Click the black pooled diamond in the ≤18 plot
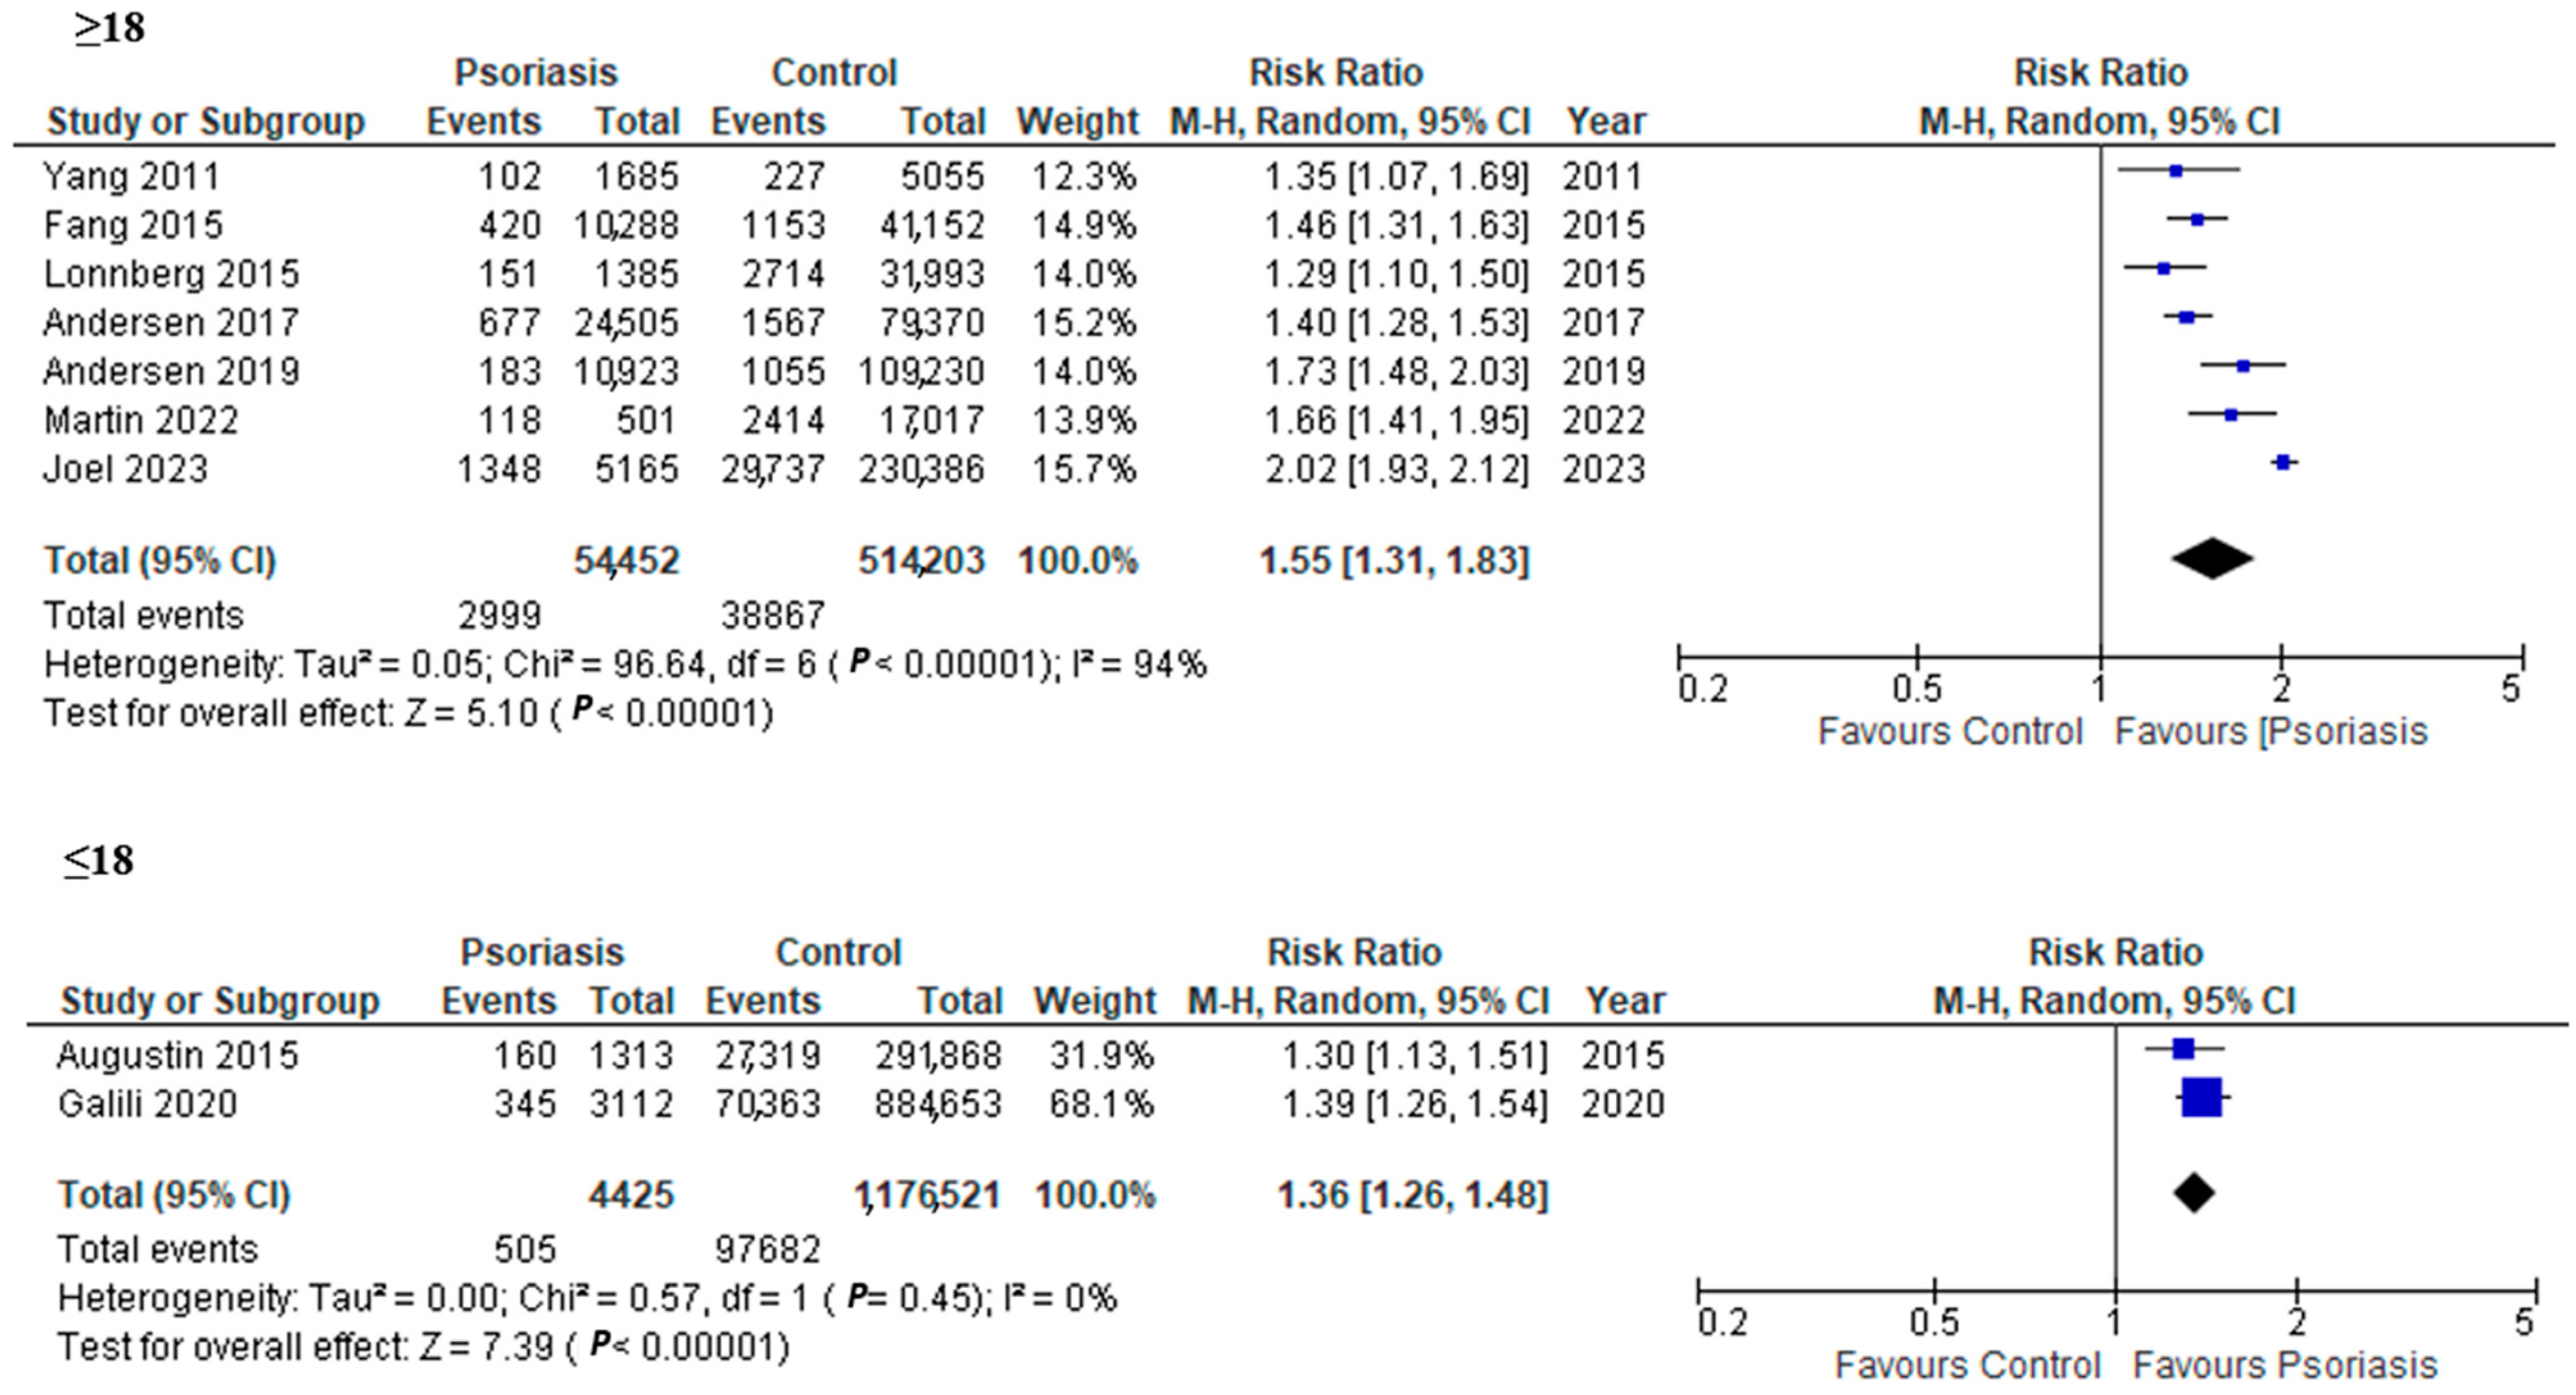The height and width of the screenshot is (1395, 2576). [2194, 1192]
